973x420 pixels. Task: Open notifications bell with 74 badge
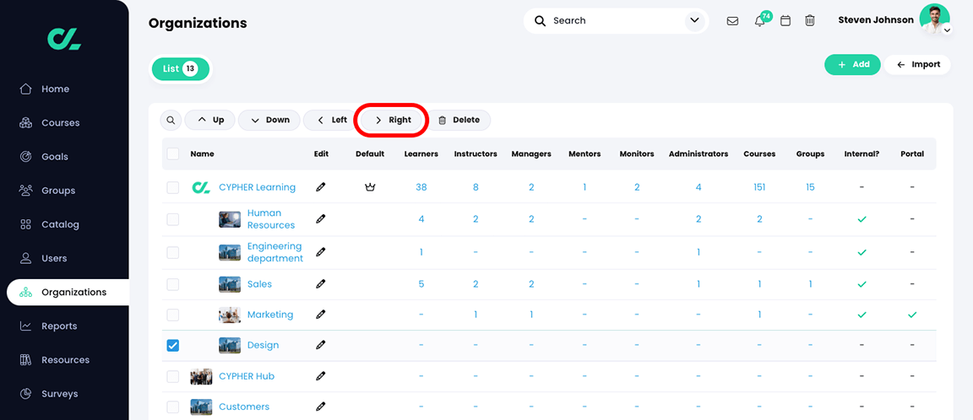(762, 20)
